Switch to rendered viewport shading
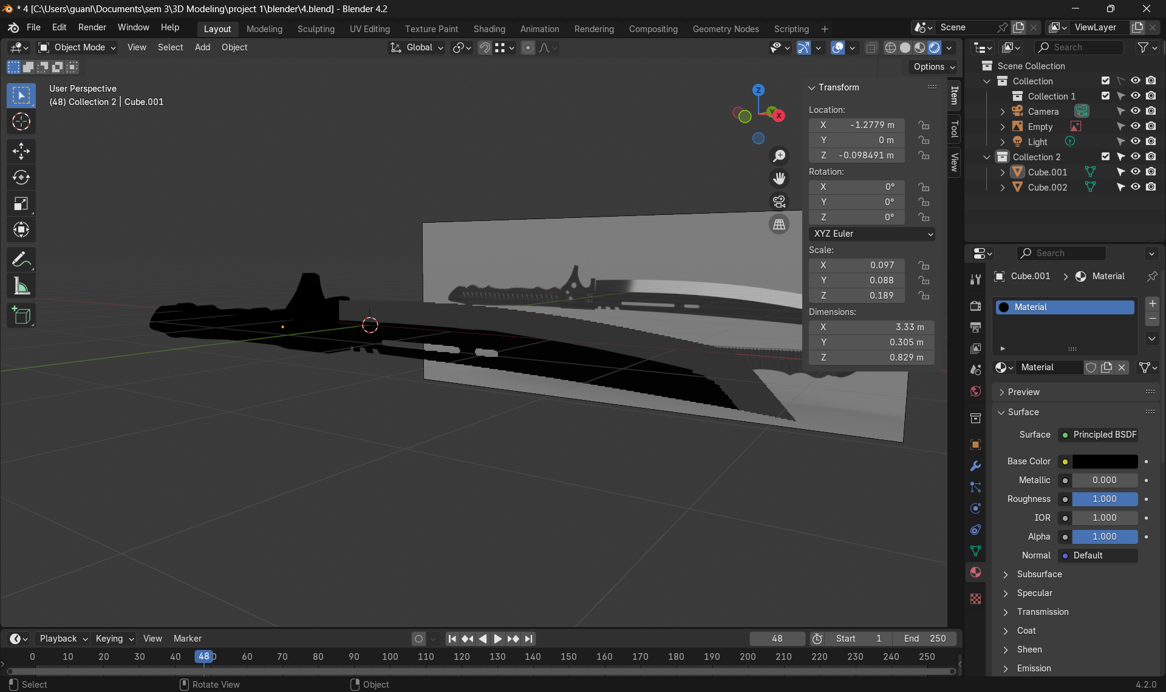1166x692 pixels. pyautogui.click(x=935, y=47)
